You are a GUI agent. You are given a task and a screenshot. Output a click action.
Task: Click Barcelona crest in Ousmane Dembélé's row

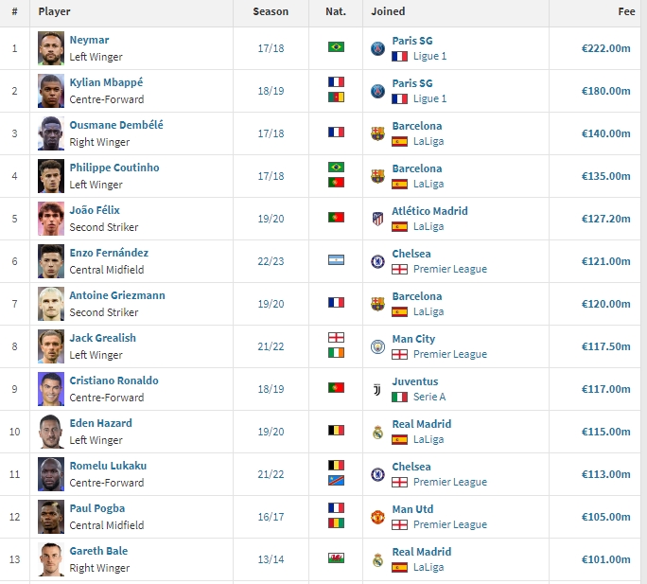[377, 133]
